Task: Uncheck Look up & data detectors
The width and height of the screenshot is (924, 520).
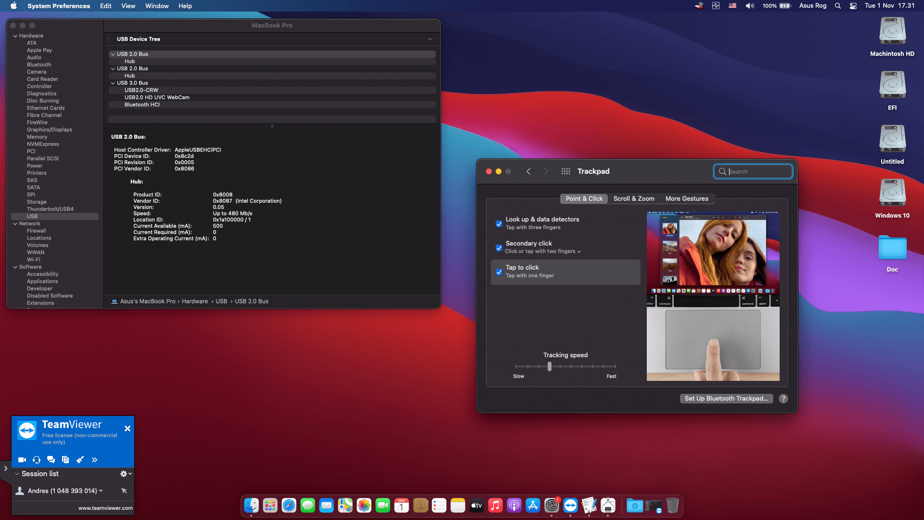Action: 499,224
